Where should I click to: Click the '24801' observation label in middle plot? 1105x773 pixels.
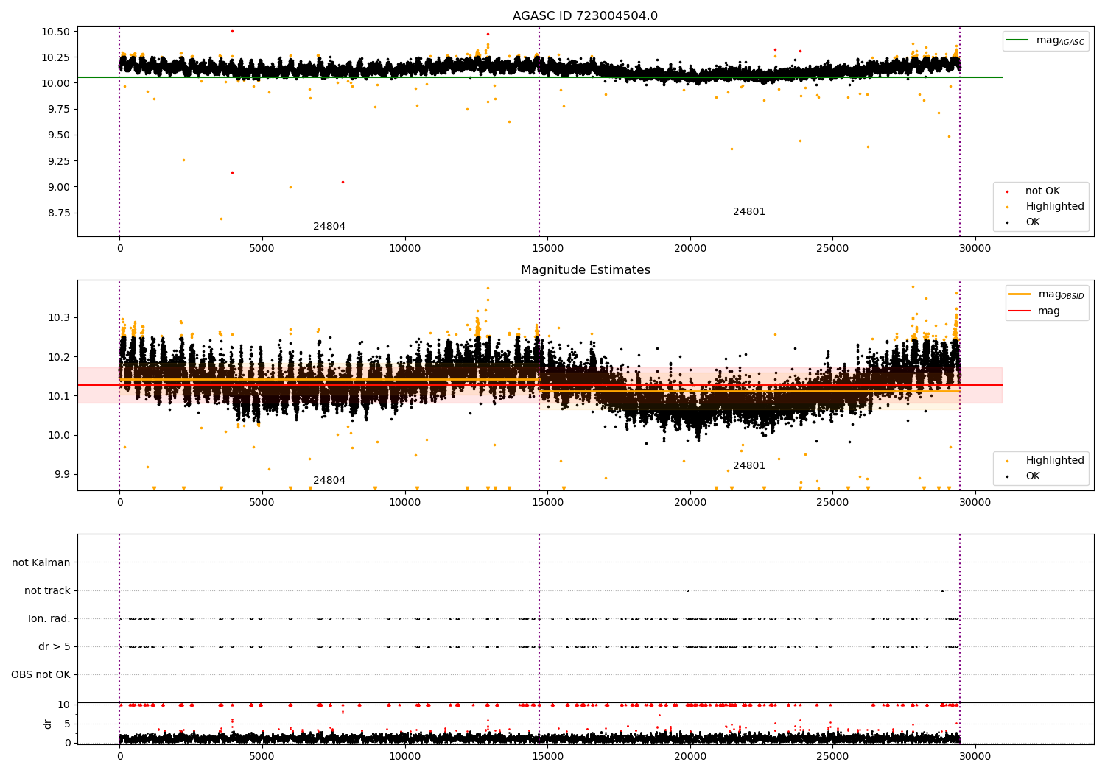[x=749, y=465]
